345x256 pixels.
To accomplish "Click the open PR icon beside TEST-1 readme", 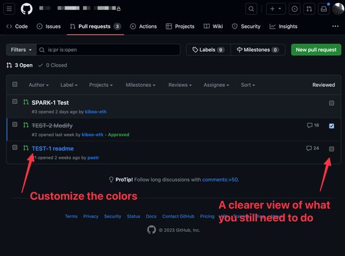I will tap(26, 148).
